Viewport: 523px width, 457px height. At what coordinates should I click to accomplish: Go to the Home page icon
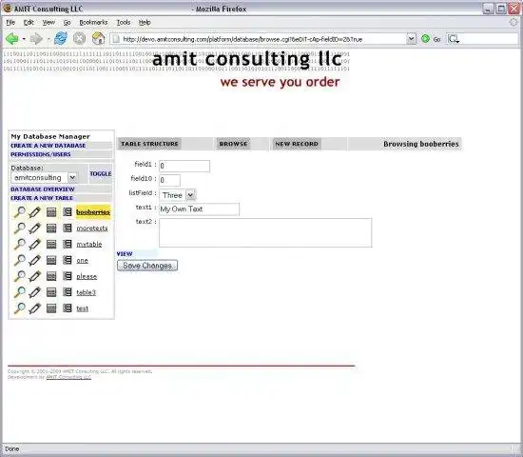[x=98, y=39]
